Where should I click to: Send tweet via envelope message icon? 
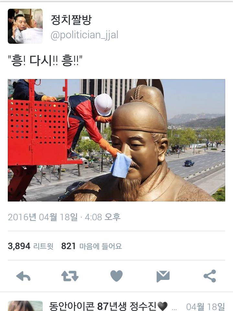(163, 276)
